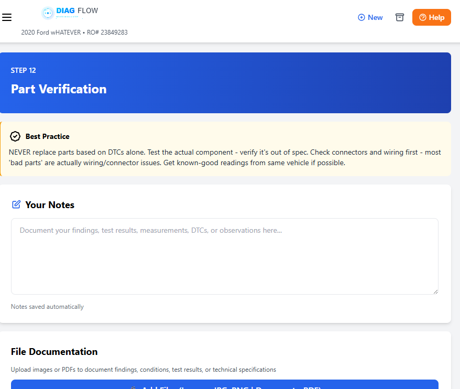This screenshot has height=389, width=460.
Task: Click the Your Notes section heading
Action: (x=50, y=204)
